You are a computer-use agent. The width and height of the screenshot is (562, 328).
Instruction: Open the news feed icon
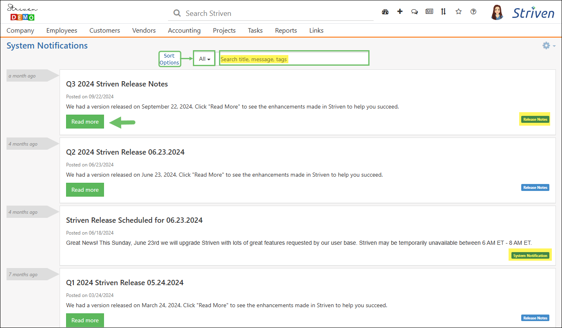[429, 11]
